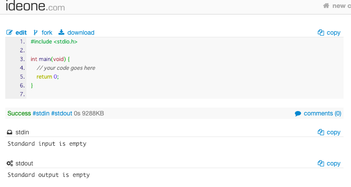Click the #stdout hashtag link

(x=62, y=113)
